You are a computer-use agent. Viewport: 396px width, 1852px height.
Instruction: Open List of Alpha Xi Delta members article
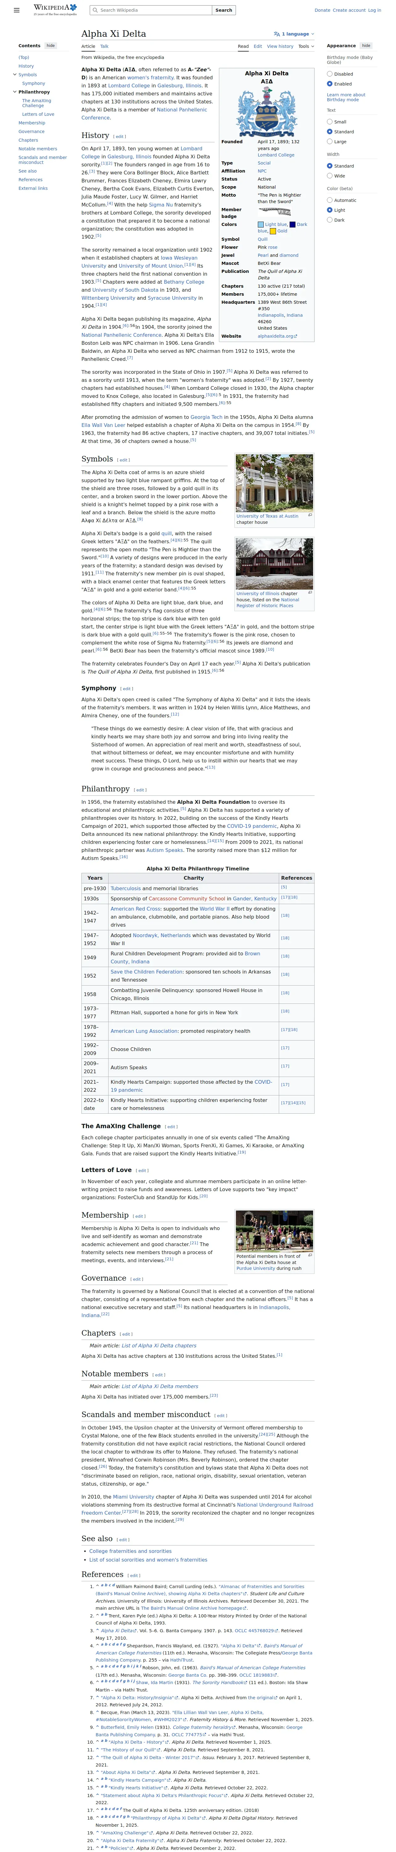pos(159,1386)
